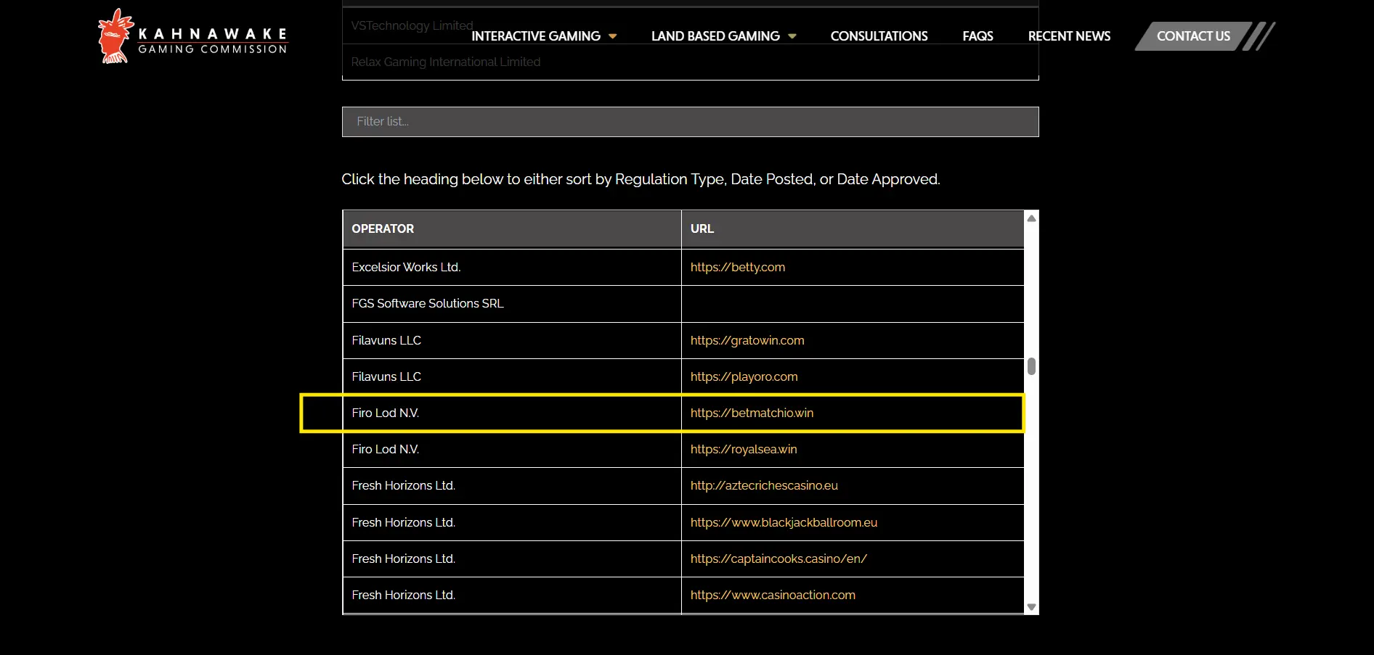Click the Contact Us button
This screenshot has height=655, width=1374.
pyautogui.click(x=1193, y=36)
